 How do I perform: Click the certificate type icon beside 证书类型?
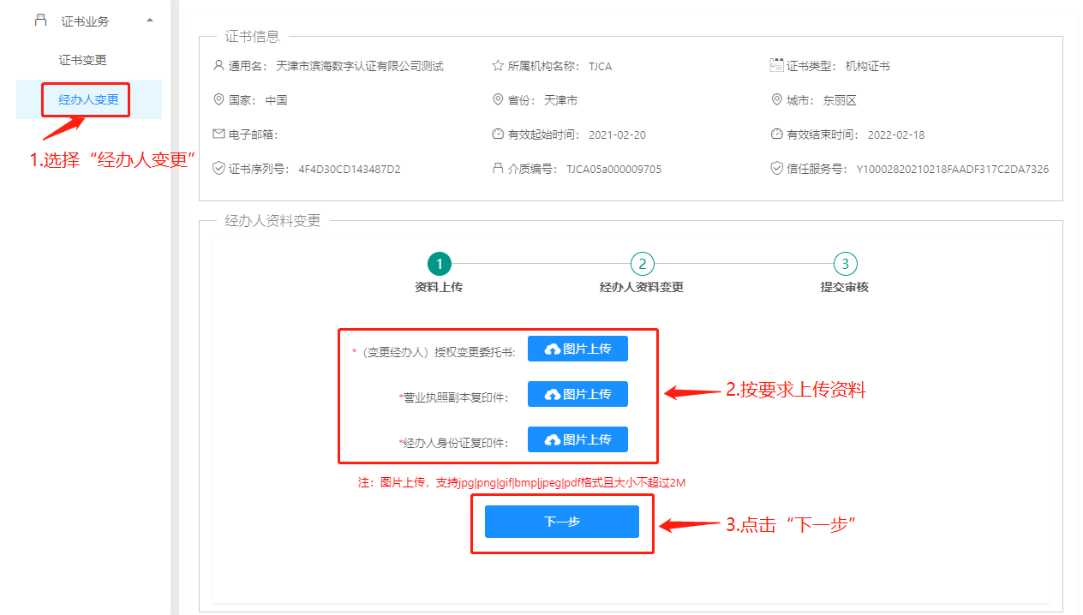777,66
